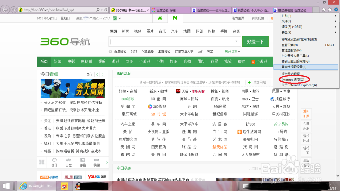Select F12 开发人员工具(L) menu item
The width and height of the screenshot is (340, 191).
tap(306, 56)
